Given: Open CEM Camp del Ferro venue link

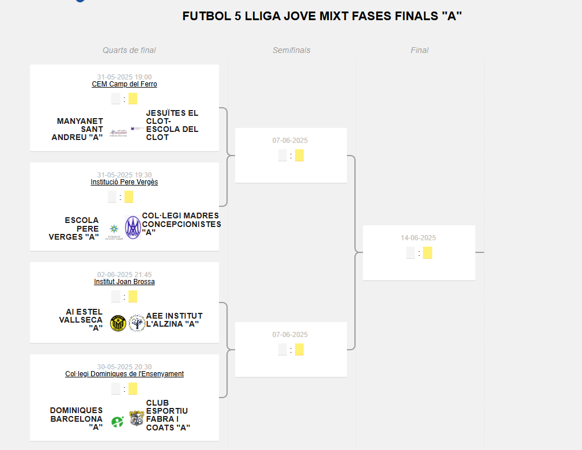Looking at the screenshot, I should tap(124, 84).
